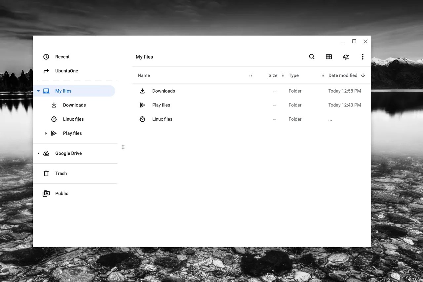The width and height of the screenshot is (423, 282).
Task: Sort by the Name column header
Action: point(144,75)
